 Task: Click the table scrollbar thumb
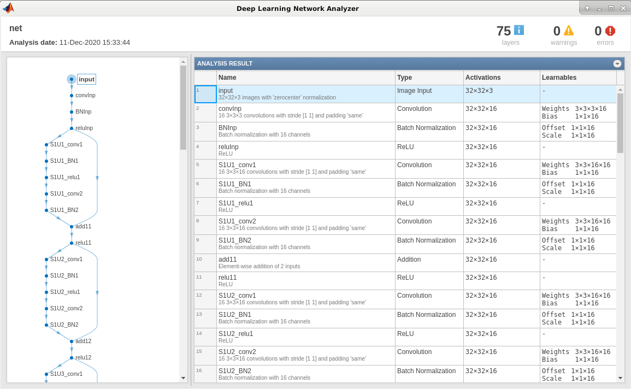(x=620, y=123)
